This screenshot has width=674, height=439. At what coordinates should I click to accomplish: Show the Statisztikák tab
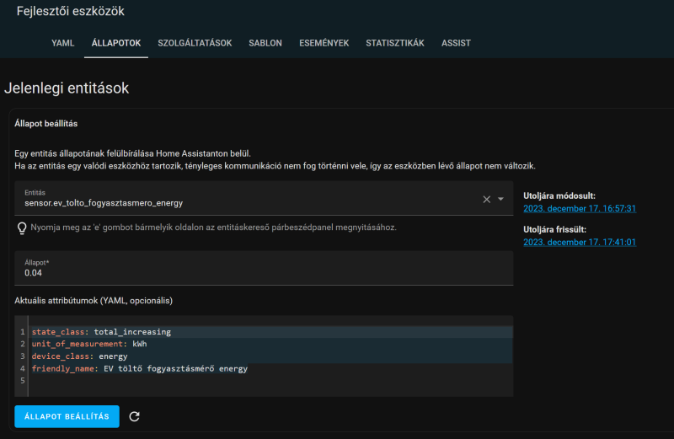point(395,43)
